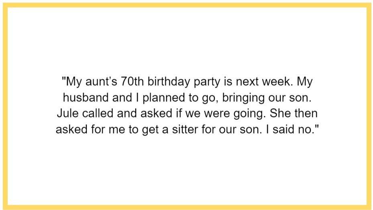Click the word "week" in first line
The image size is (373, 210).
[x=277, y=82]
